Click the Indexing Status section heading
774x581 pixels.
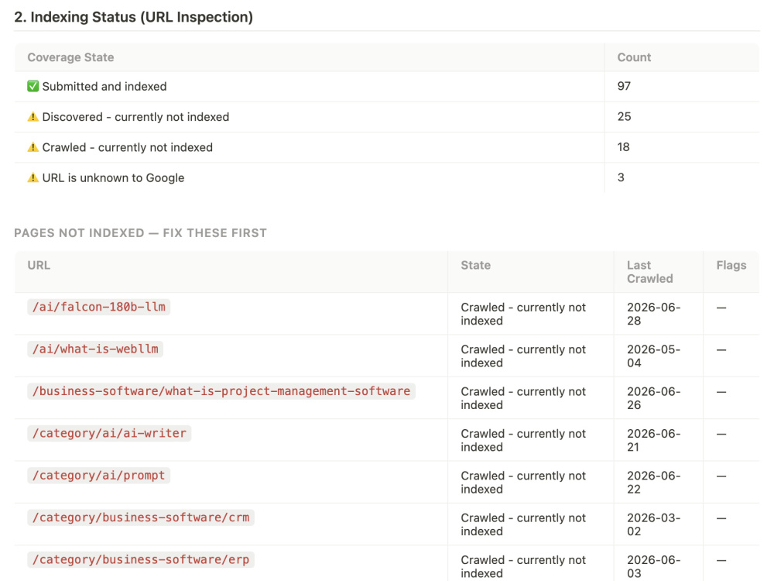point(133,17)
